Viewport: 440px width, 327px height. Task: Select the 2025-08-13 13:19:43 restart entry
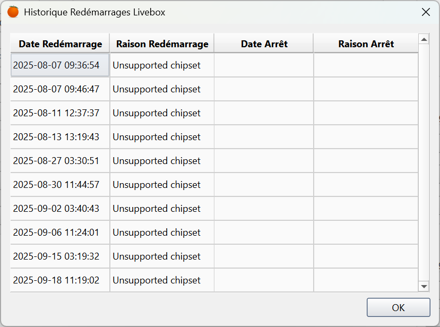point(59,136)
